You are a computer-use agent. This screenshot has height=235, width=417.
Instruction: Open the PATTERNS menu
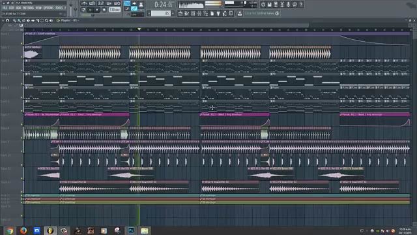(x=28, y=8)
